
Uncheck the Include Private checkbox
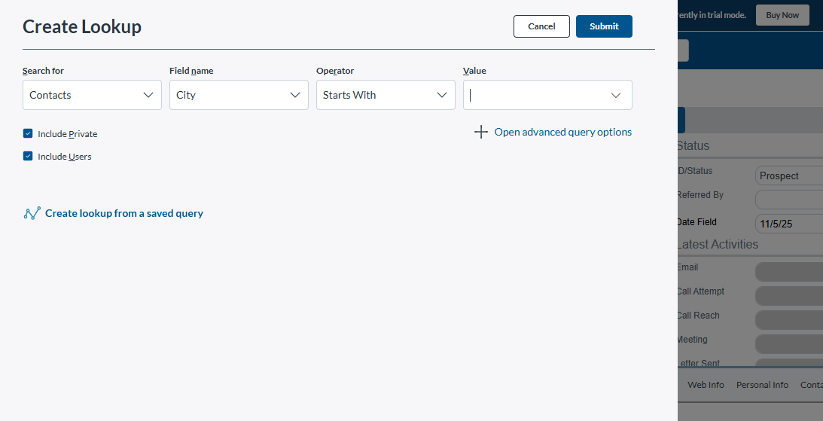click(x=28, y=133)
